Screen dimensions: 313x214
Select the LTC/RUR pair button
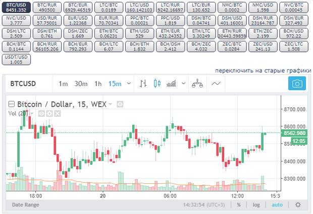171,8
